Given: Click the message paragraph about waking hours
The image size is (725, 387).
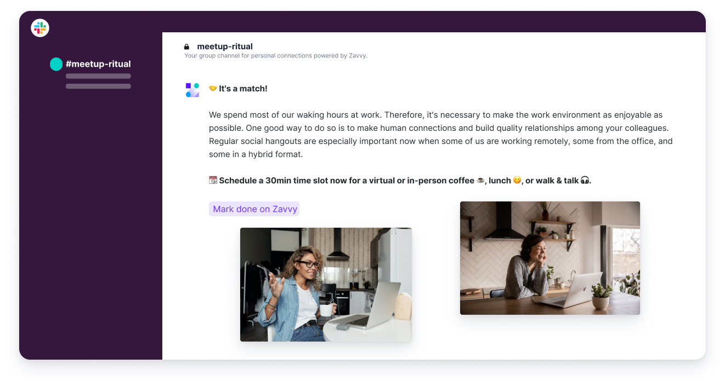Looking at the screenshot, I should (x=441, y=135).
